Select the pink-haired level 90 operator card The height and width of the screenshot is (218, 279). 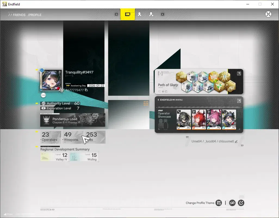pos(214,119)
